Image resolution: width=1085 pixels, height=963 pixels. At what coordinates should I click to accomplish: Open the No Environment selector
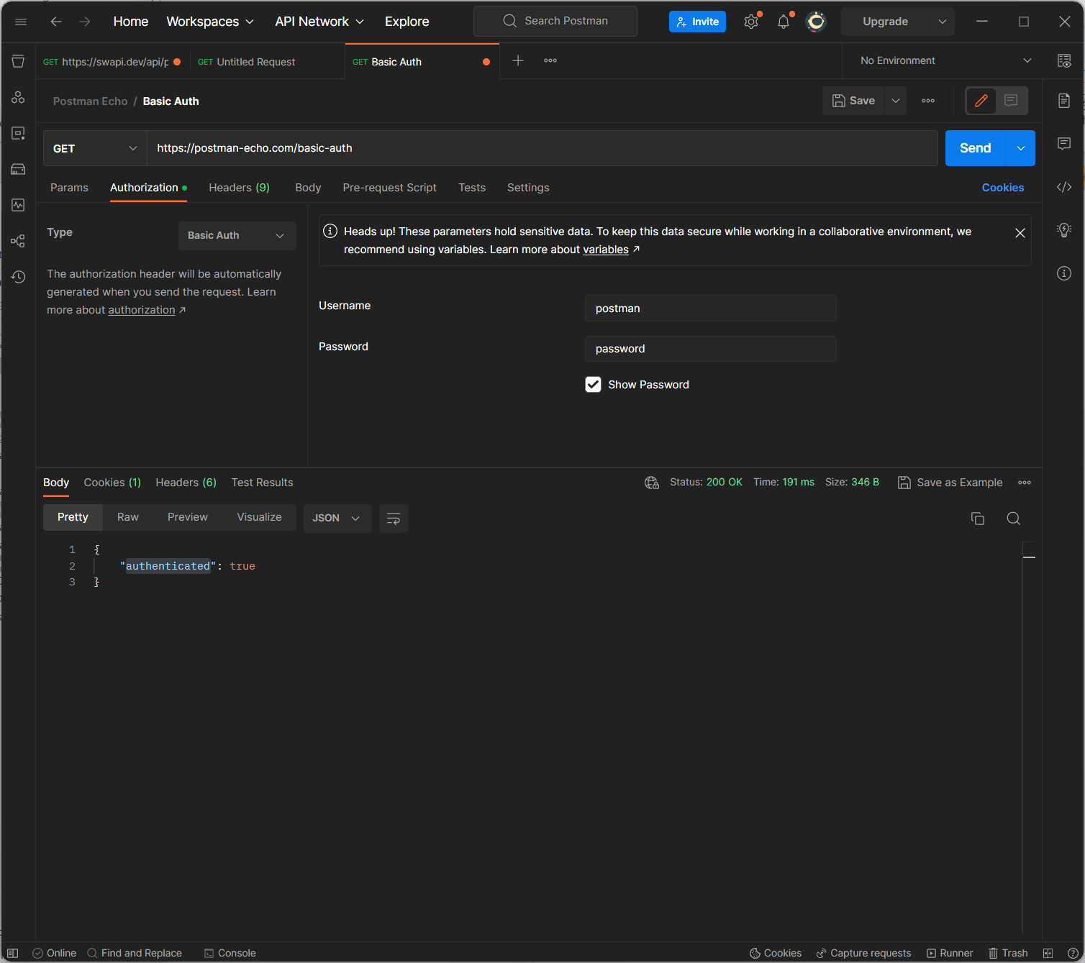[946, 61]
